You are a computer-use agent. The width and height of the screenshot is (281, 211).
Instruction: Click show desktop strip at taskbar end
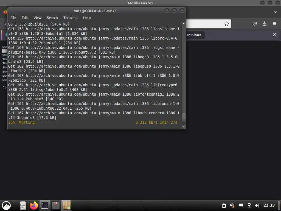(279, 206)
